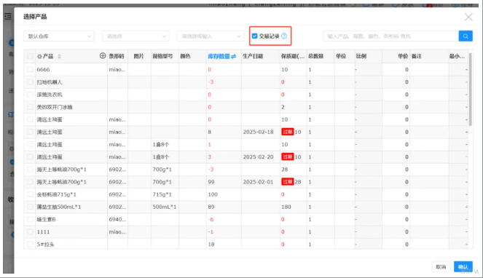Viewport: 483px width, 278px height.
Task: Click the 过期 badge in 2025-02-20 row
Action: (x=288, y=156)
